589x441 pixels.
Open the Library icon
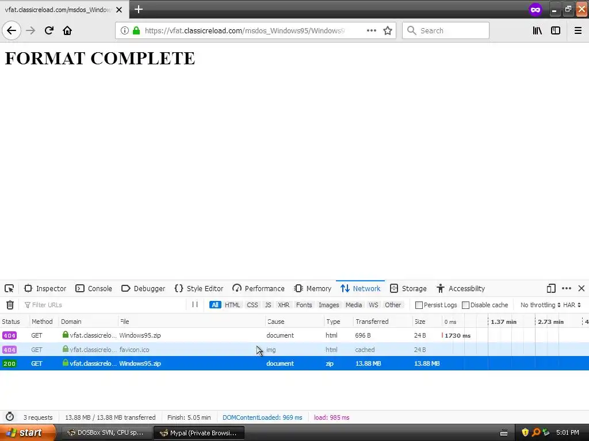click(537, 30)
